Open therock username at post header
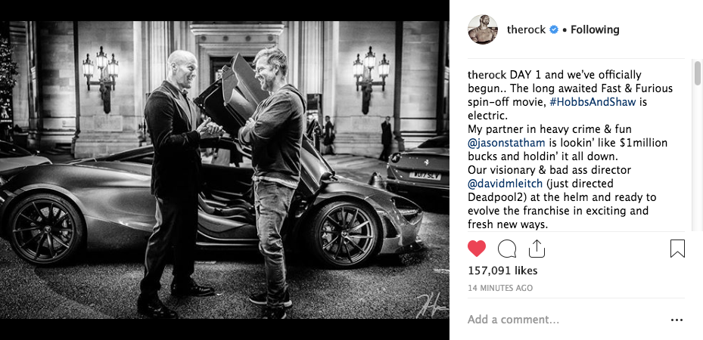Viewport: 703px width, 340px height. tap(526, 30)
